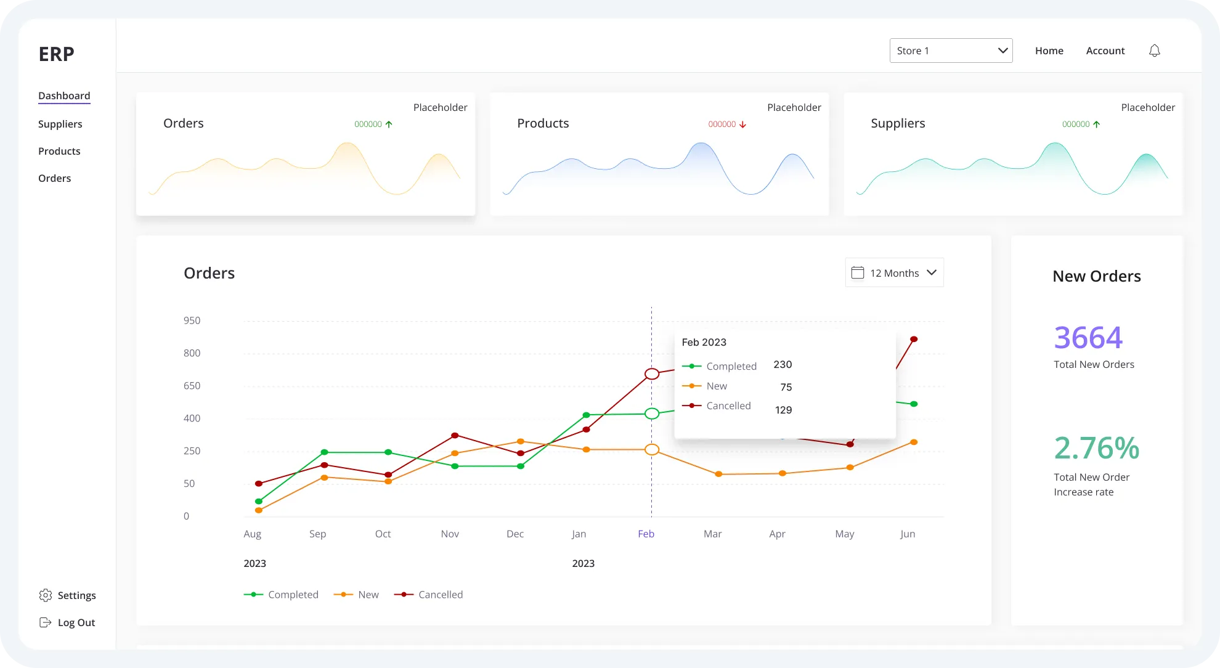Click the notification bell icon
1220x668 pixels.
coord(1155,51)
